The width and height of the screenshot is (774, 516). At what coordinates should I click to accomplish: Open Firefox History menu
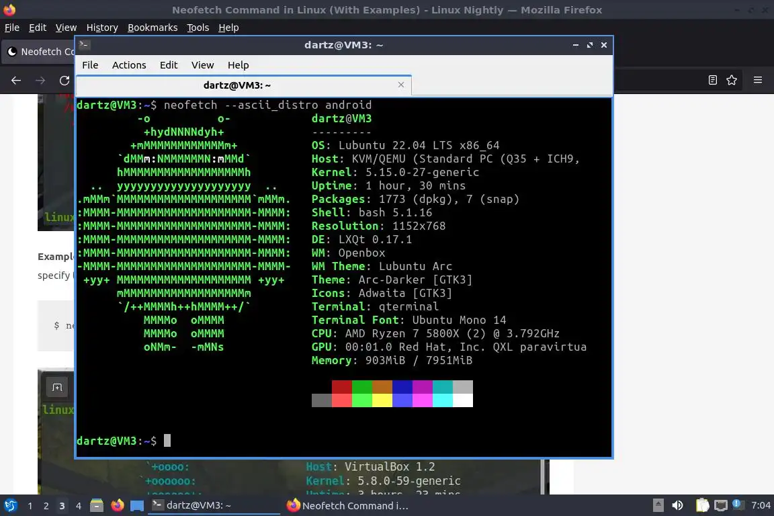(x=102, y=28)
